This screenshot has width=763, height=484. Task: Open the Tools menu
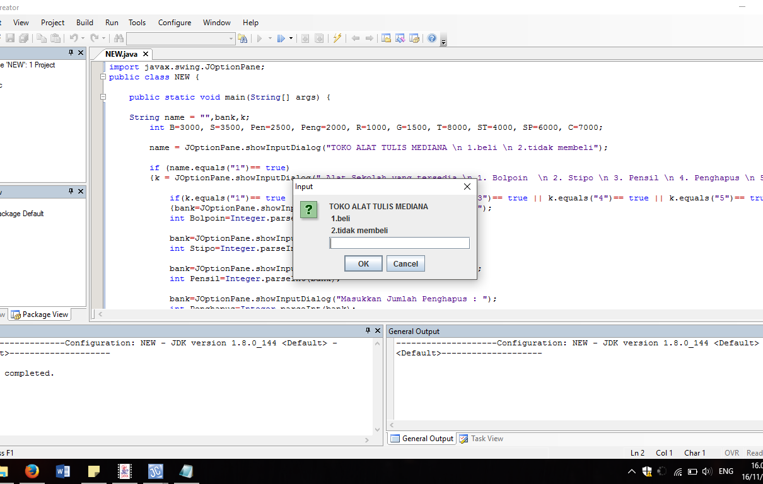pyautogui.click(x=137, y=22)
